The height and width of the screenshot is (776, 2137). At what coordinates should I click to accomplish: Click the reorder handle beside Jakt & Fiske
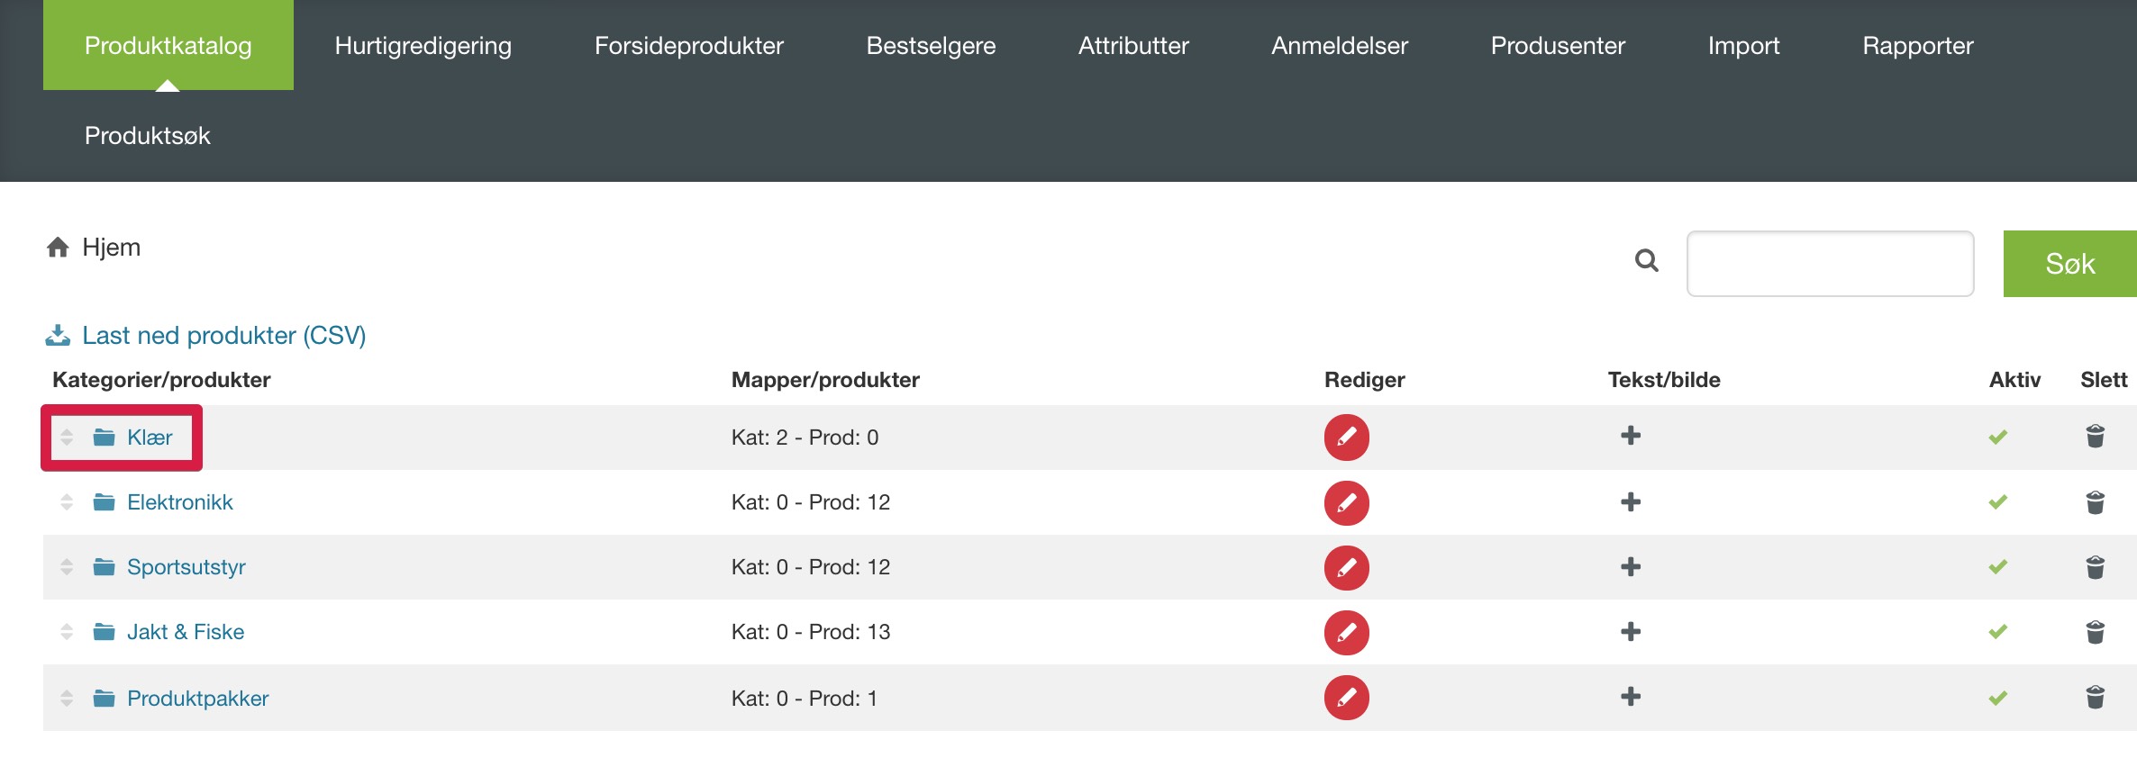pos(67,632)
